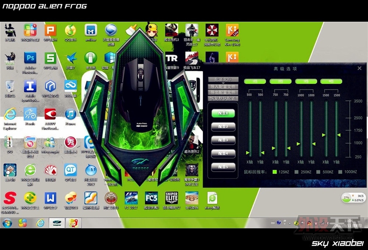This screenshot has width=368, height=250.
Task: Launch Internet Explorer desktop shortcut
Action: click(x=10, y=119)
